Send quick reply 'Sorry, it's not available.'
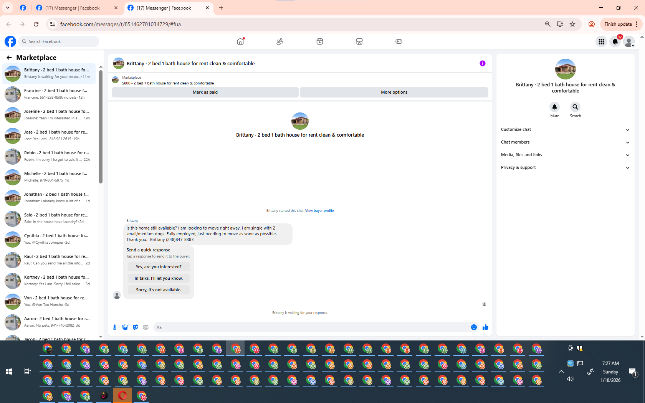This screenshot has width=645, height=403. [x=159, y=290]
